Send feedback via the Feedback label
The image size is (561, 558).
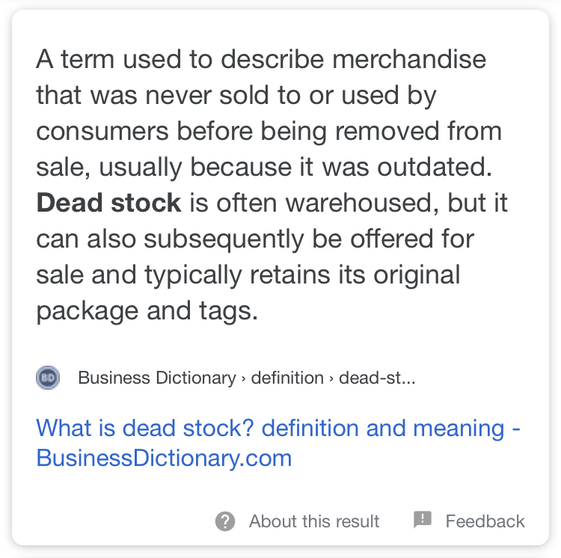tap(485, 521)
